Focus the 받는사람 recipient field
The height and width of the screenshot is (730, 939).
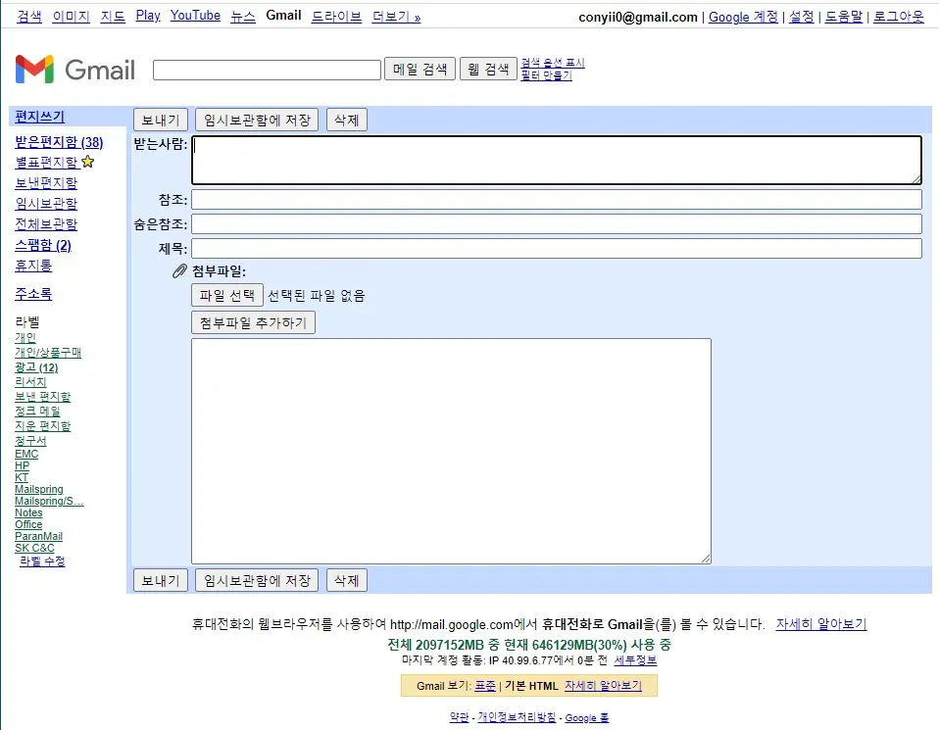[x=557, y=160]
